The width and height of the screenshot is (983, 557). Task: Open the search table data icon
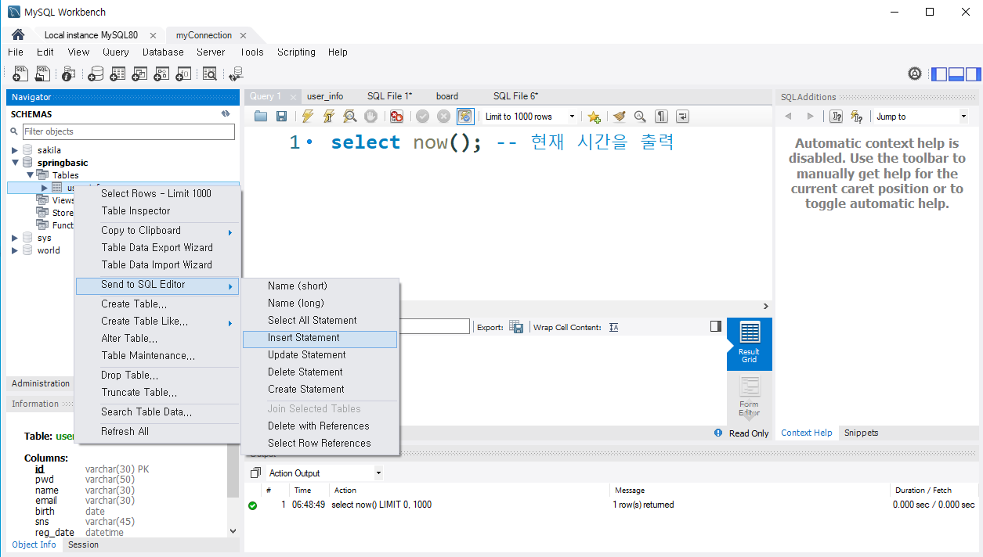pyautogui.click(x=209, y=74)
